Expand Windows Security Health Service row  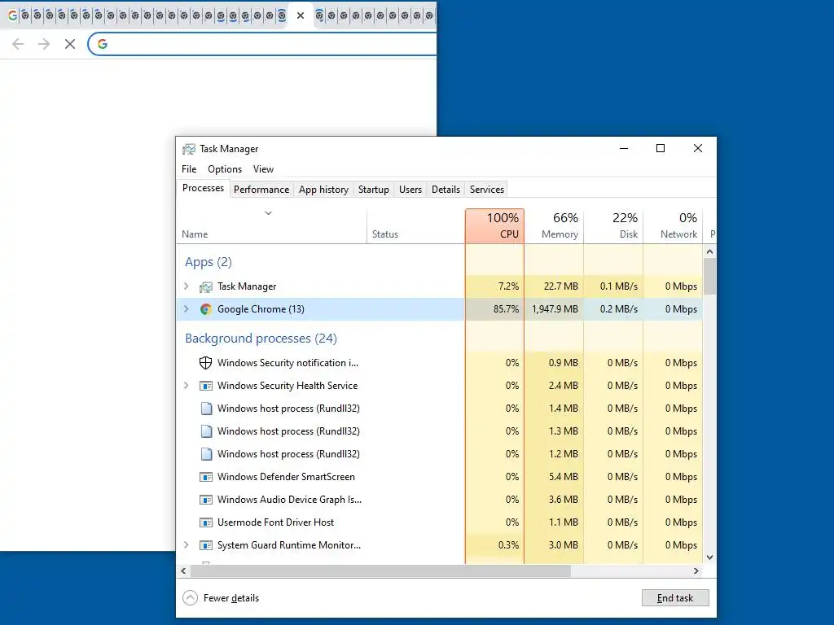click(x=187, y=385)
